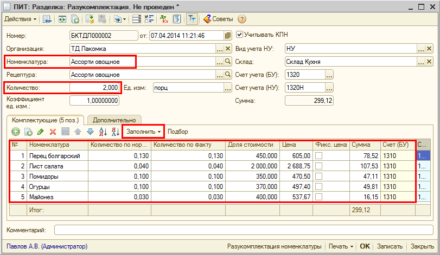Open the help question mark icon
The image size is (440, 255).
[x=242, y=19]
